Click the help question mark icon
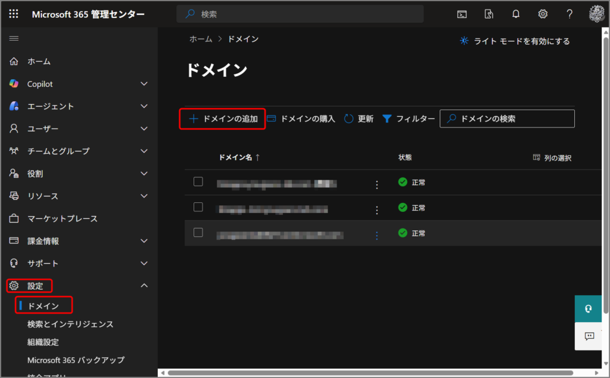Viewport: 610px width, 378px height. [569, 14]
